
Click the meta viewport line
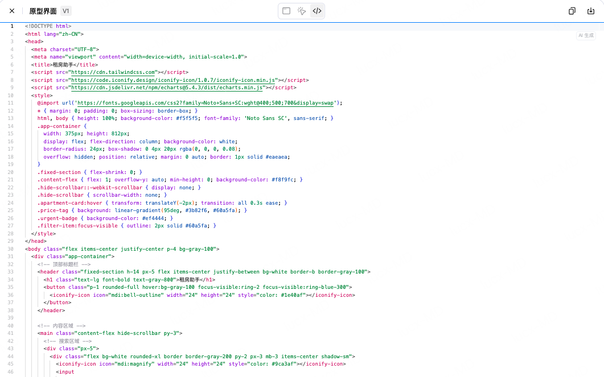pyautogui.click(x=139, y=57)
